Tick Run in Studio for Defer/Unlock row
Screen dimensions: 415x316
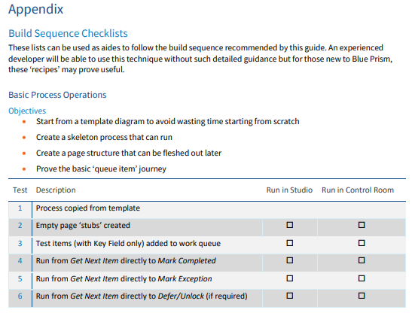click(289, 296)
